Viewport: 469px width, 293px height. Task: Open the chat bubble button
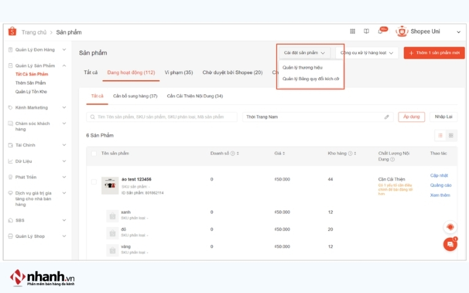[x=450, y=244]
